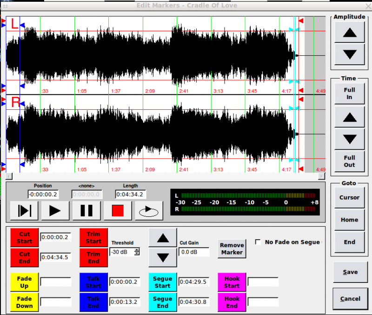372x315 pixels.
Task: Toggle the loop playback button
Action: (149, 211)
